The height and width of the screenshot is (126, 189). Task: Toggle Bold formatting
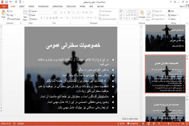pyautogui.click(x=41, y=18)
